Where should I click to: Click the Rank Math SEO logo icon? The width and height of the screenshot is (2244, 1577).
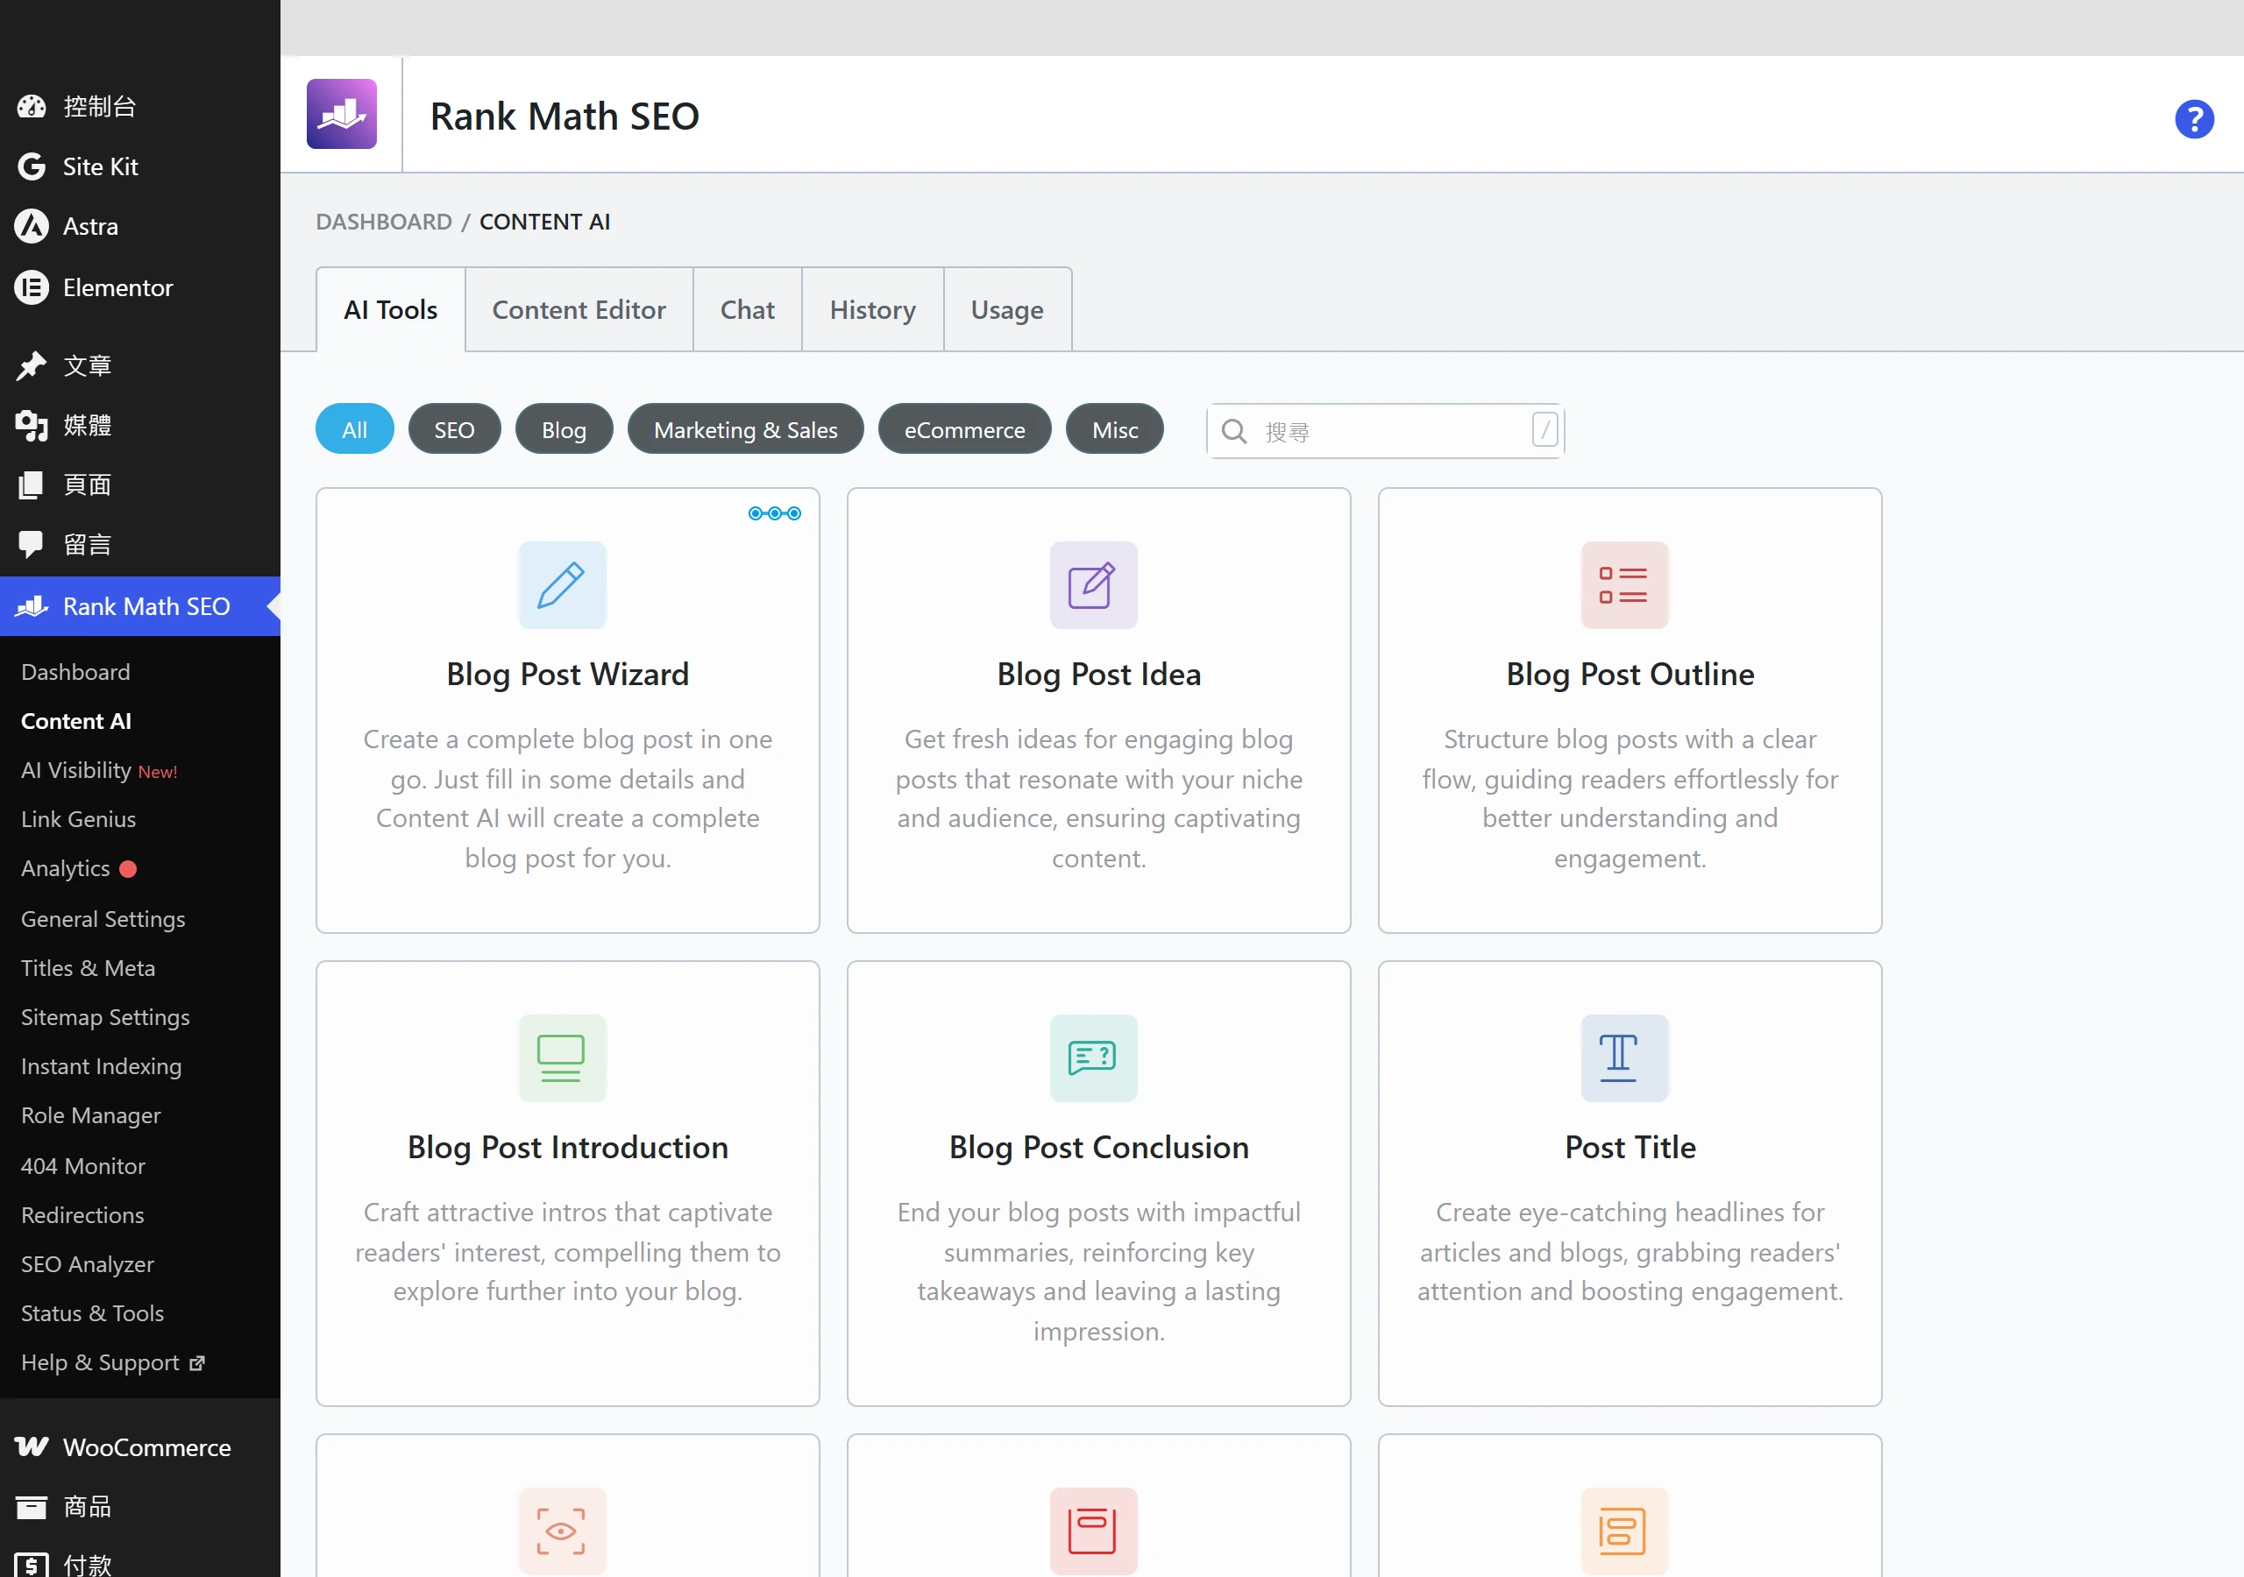pyautogui.click(x=341, y=114)
